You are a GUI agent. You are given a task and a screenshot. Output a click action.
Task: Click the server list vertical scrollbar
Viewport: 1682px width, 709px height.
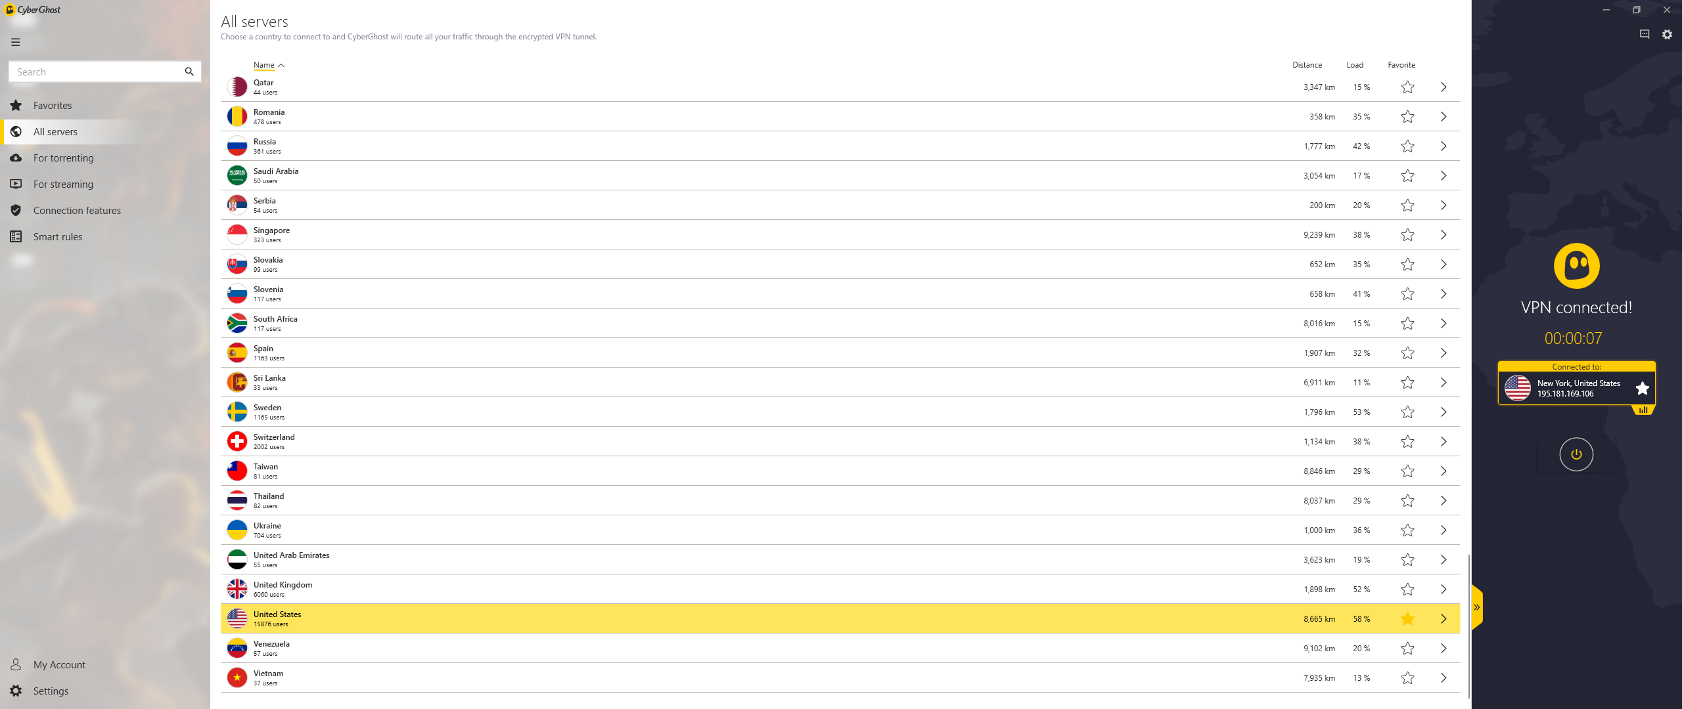click(1468, 627)
